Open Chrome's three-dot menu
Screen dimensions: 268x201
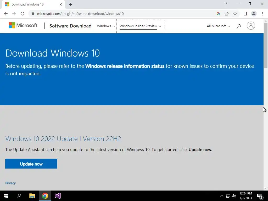point(262,14)
